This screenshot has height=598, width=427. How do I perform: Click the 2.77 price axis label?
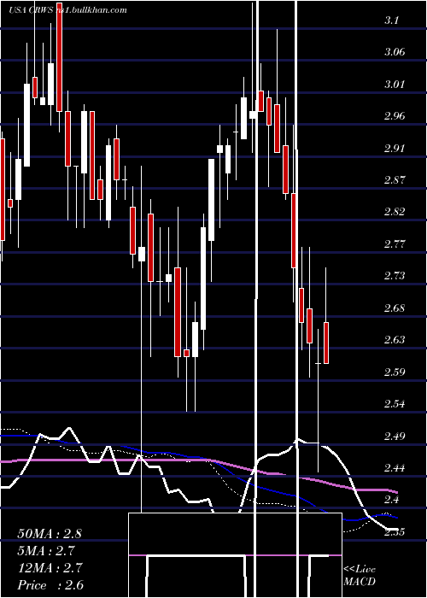coord(395,244)
